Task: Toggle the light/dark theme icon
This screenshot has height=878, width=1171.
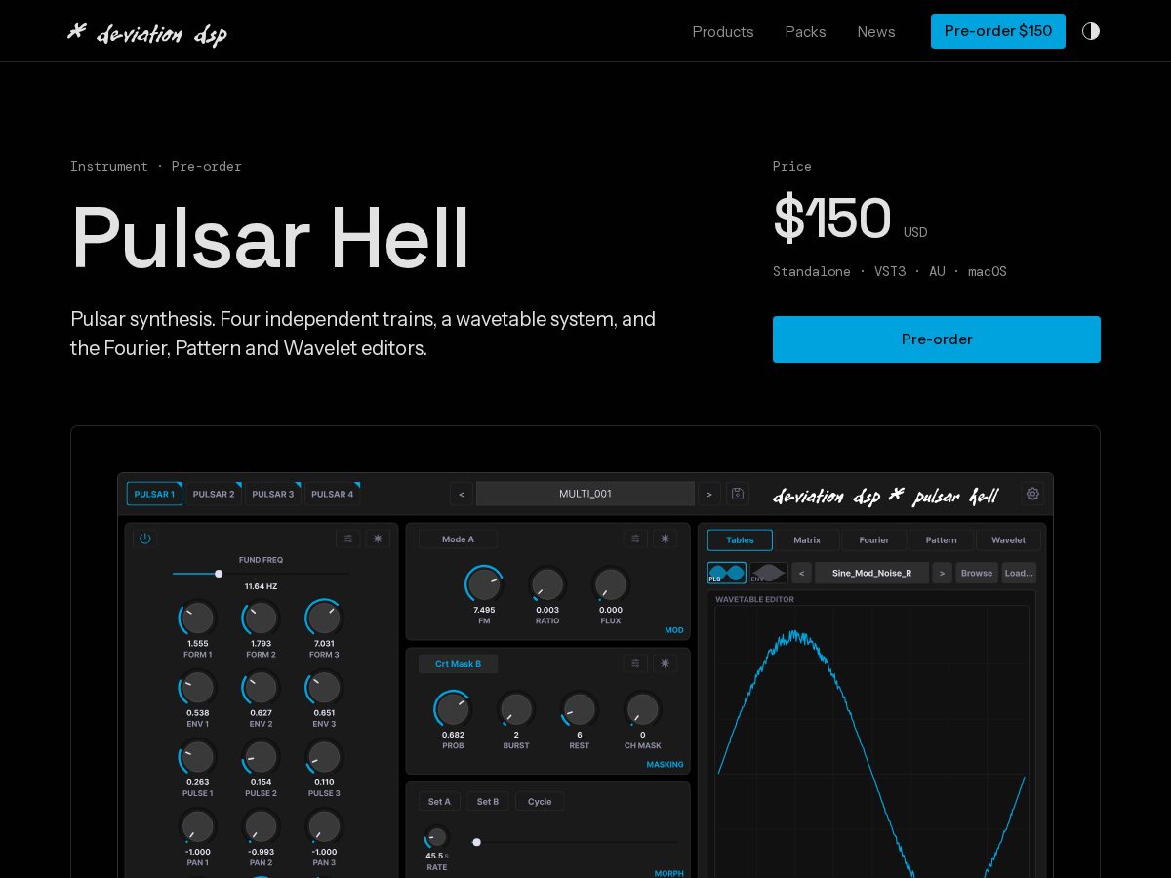Action: pos(1091,31)
